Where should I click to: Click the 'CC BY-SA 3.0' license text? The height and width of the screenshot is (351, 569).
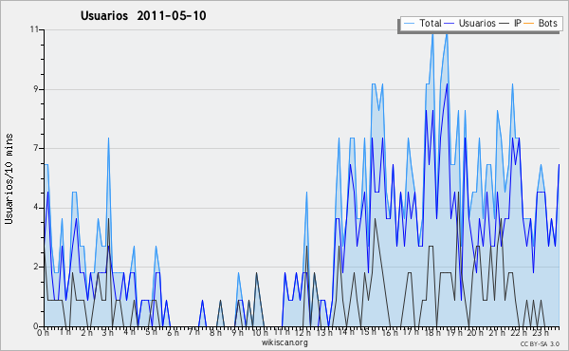[540, 344]
